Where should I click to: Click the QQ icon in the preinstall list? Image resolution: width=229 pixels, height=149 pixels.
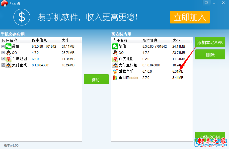pyautogui.click(x=115, y=53)
